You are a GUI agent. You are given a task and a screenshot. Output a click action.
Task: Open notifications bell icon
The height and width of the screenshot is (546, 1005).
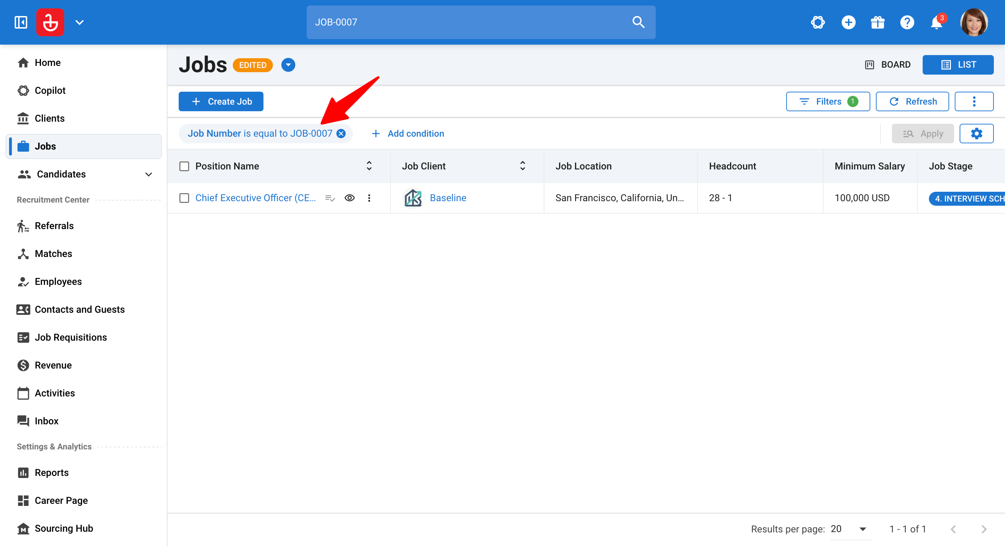point(937,23)
